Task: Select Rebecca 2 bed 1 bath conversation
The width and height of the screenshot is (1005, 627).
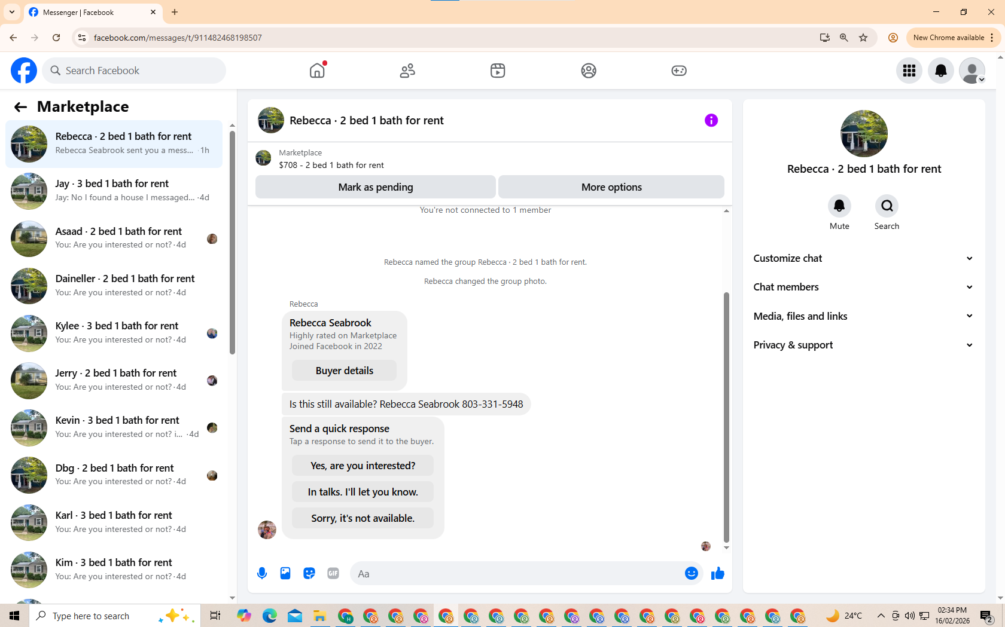Action: pos(114,144)
